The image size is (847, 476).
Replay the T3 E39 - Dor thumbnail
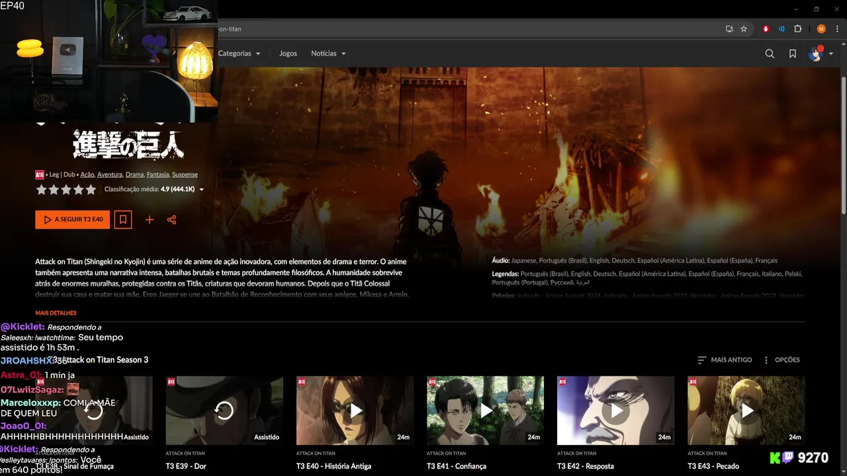pyautogui.click(x=224, y=411)
